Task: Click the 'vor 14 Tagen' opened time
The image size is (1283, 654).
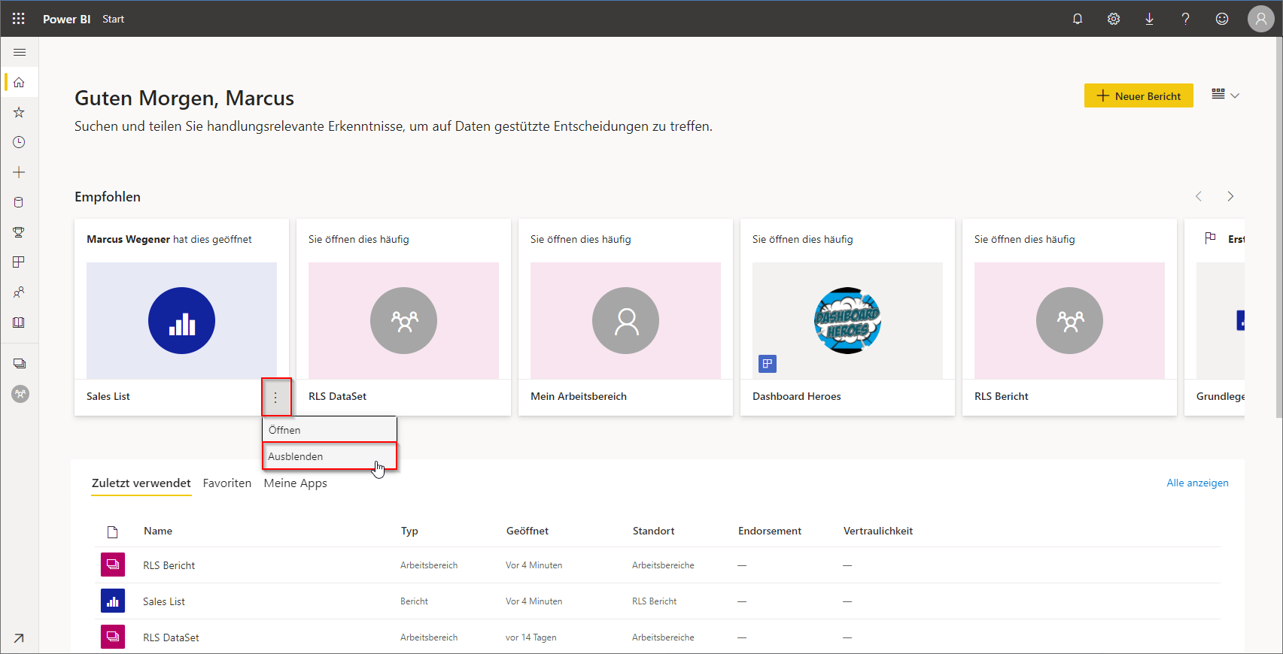Action: tap(531, 637)
